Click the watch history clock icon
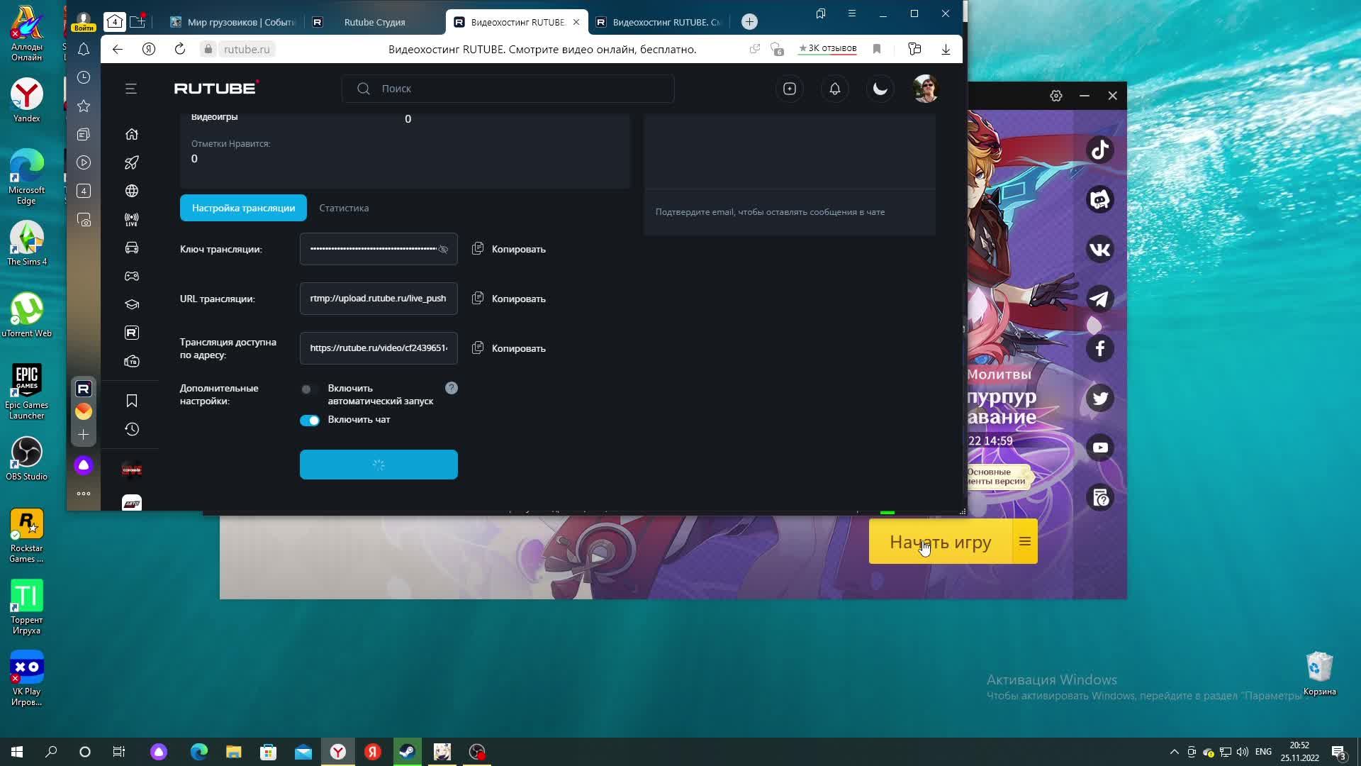The image size is (1361, 766). (132, 429)
